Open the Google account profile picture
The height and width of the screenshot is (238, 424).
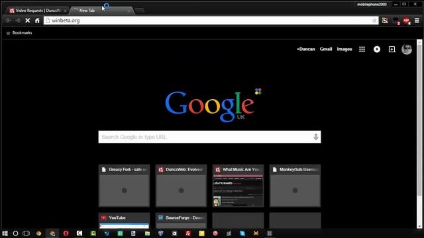point(407,49)
